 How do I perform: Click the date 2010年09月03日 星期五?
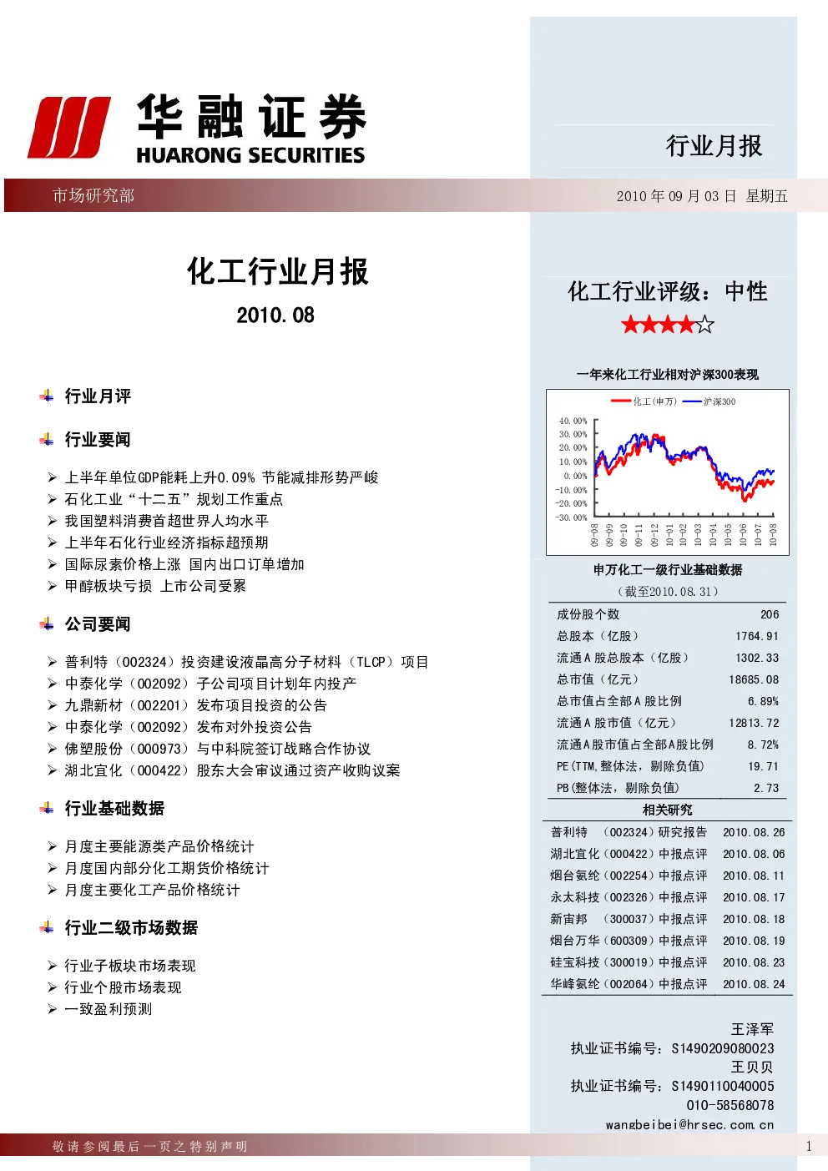(702, 196)
